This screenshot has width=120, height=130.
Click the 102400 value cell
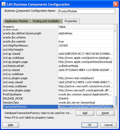(x=86, y=46)
